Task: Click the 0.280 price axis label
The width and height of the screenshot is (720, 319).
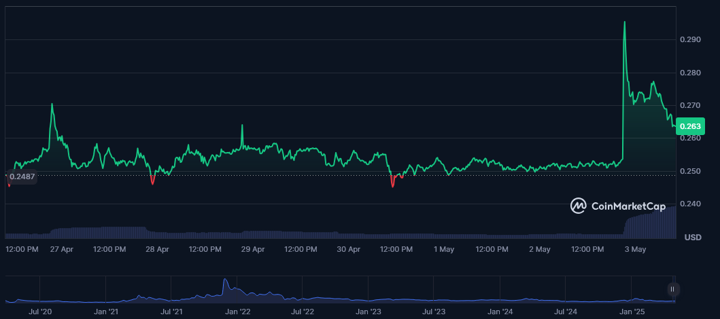Action: coord(690,73)
